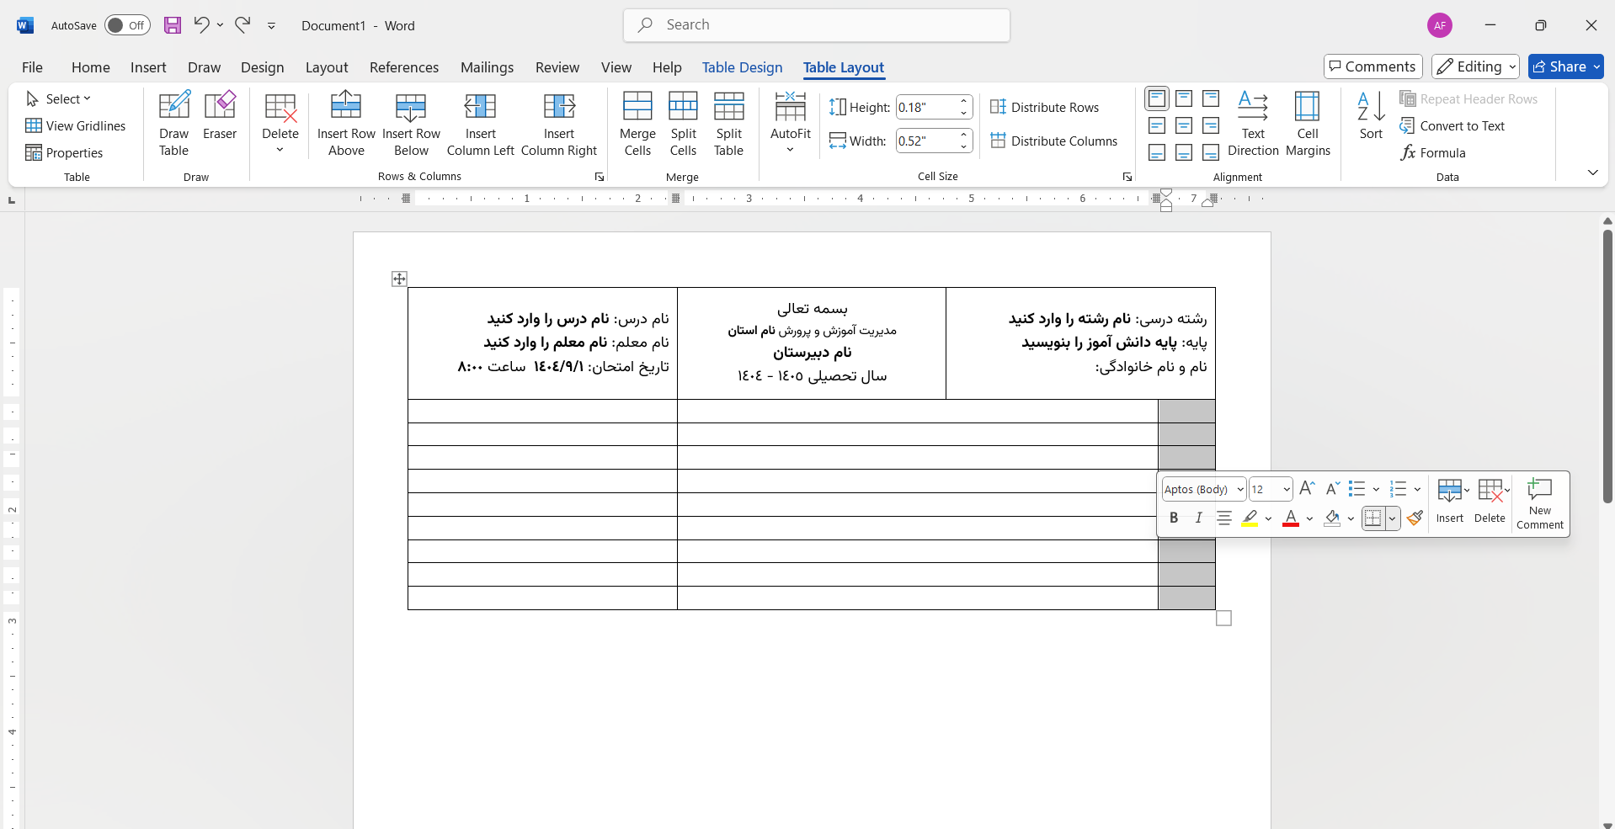
Task: Switch to the View tab
Action: [x=616, y=67]
